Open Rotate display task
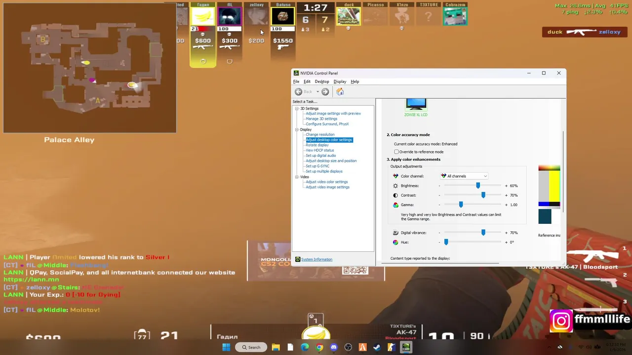Screen dimensions: 632x355 click(317, 145)
